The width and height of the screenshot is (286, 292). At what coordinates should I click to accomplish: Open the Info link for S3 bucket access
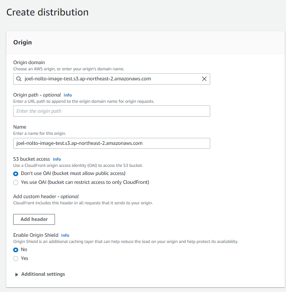point(57,159)
